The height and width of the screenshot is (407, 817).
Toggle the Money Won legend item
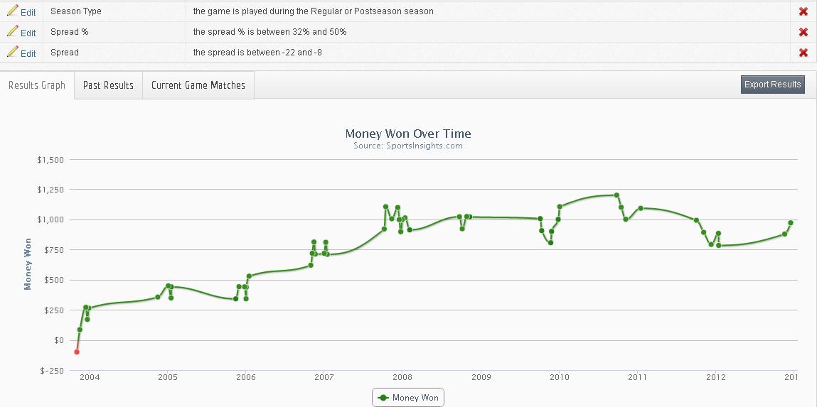pos(415,398)
